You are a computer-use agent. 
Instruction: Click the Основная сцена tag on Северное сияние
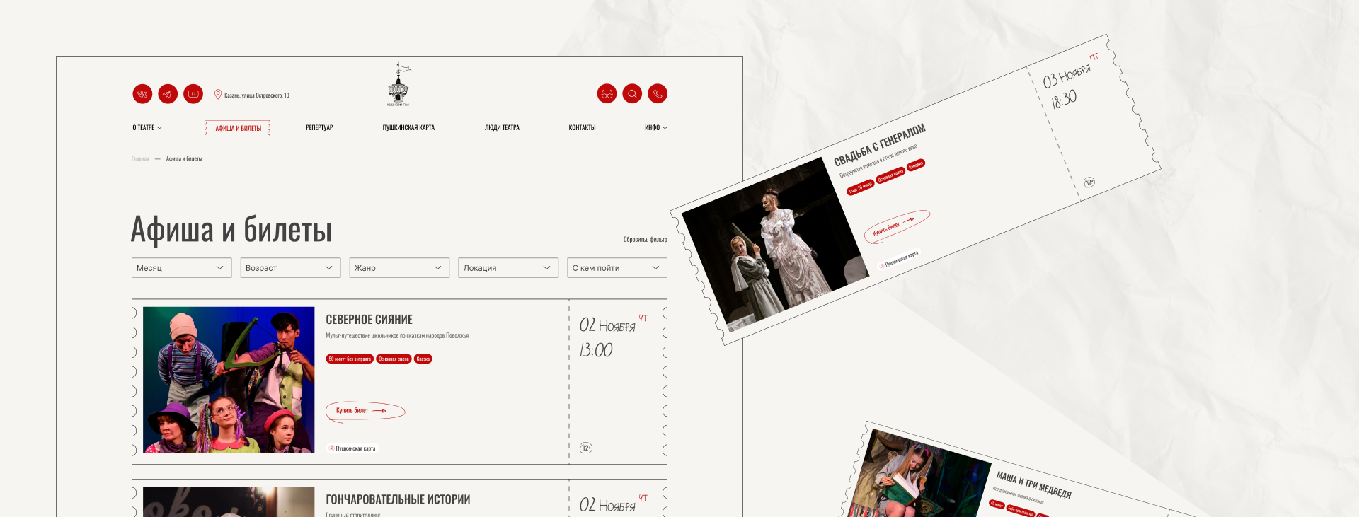394,359
